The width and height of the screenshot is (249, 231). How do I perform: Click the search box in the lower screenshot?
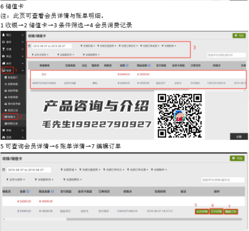pyautogui.click(x=223, y=180)
